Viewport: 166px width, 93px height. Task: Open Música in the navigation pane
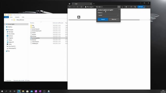[10, 40]
